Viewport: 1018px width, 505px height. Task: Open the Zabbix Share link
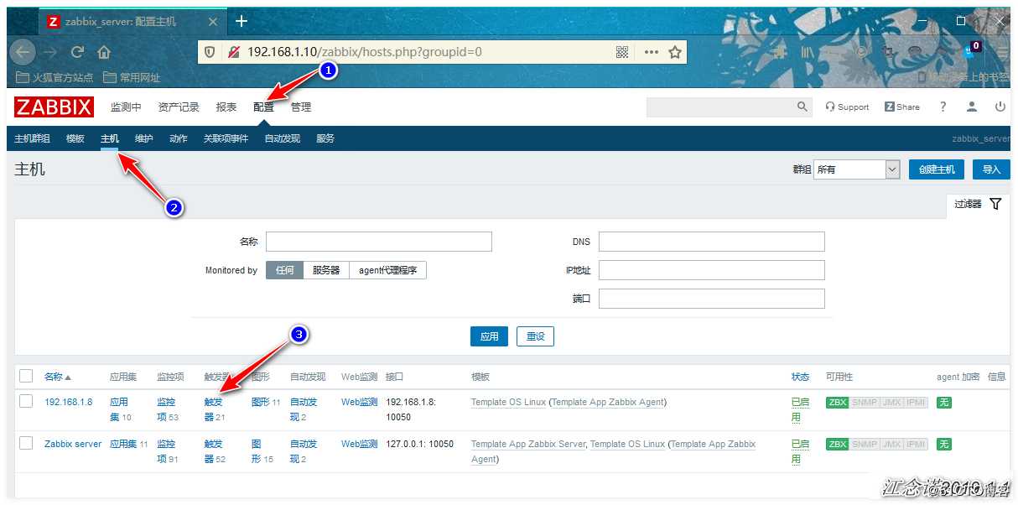[x=902, y=107]
